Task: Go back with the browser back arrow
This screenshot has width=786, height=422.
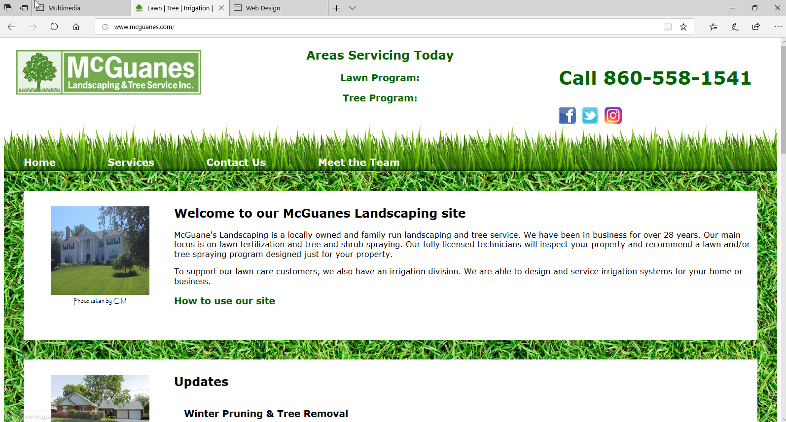Action: 11,27
